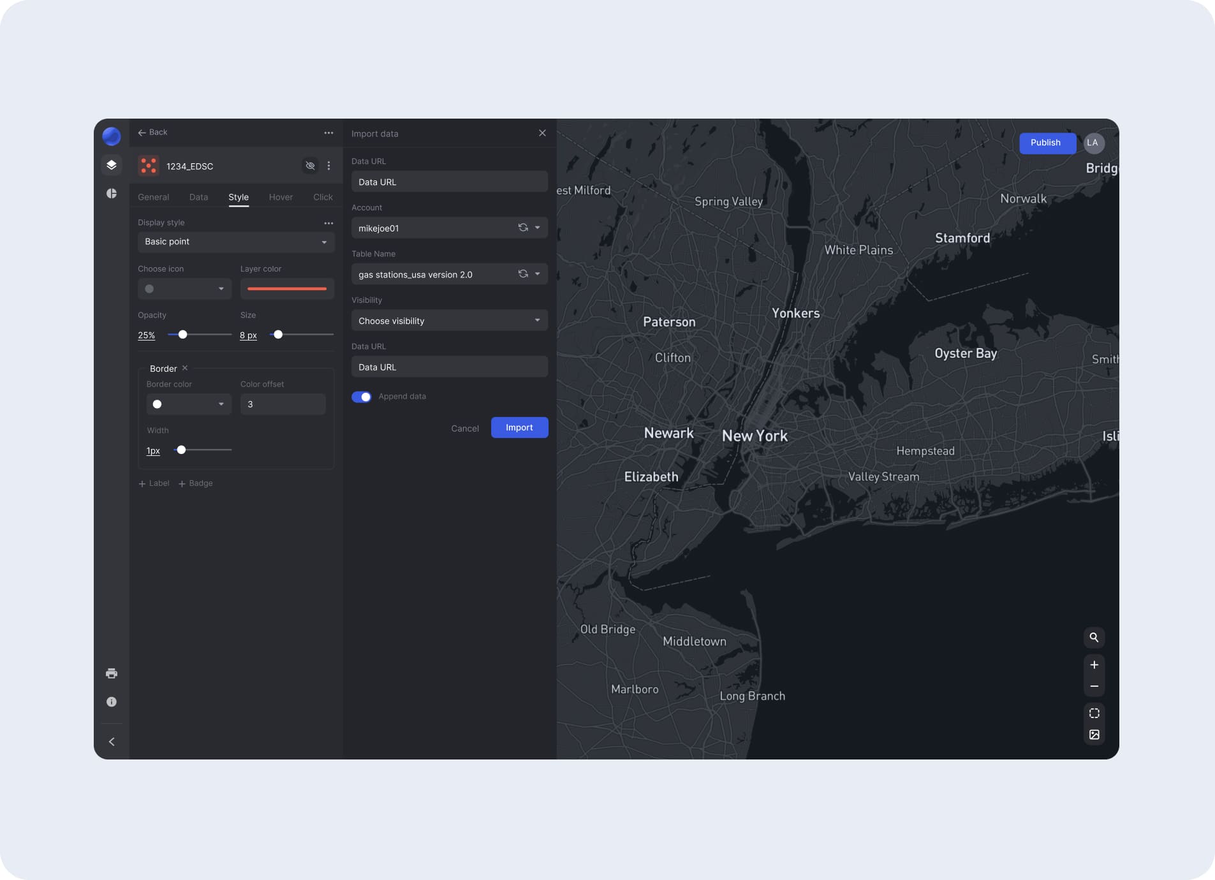Open the map search magnifier icon

pos(1094,637)
